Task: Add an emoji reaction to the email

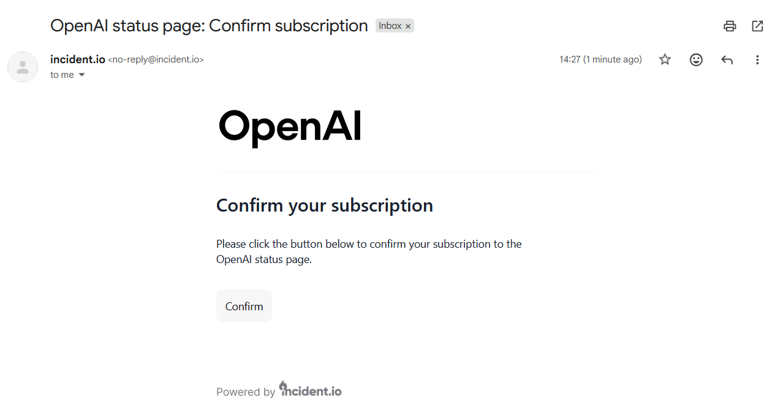Action: pyautogui.click(x=696, y=59)
